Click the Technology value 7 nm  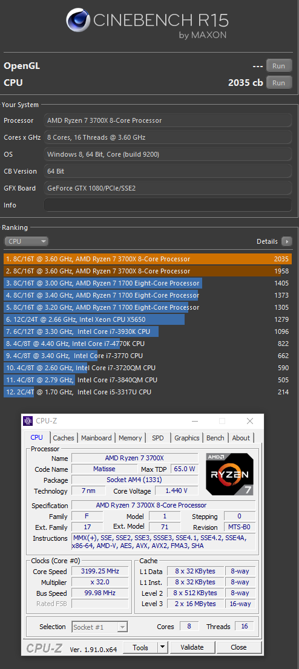pos(88,491)
